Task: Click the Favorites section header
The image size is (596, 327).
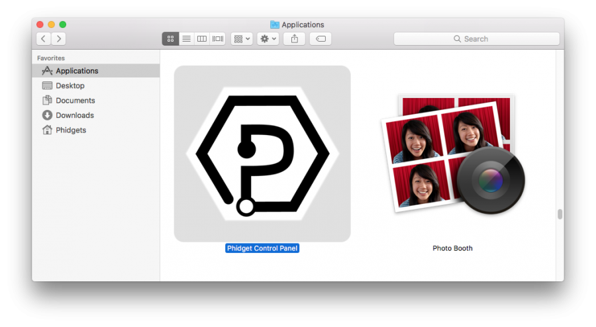Action: point(51,58)
